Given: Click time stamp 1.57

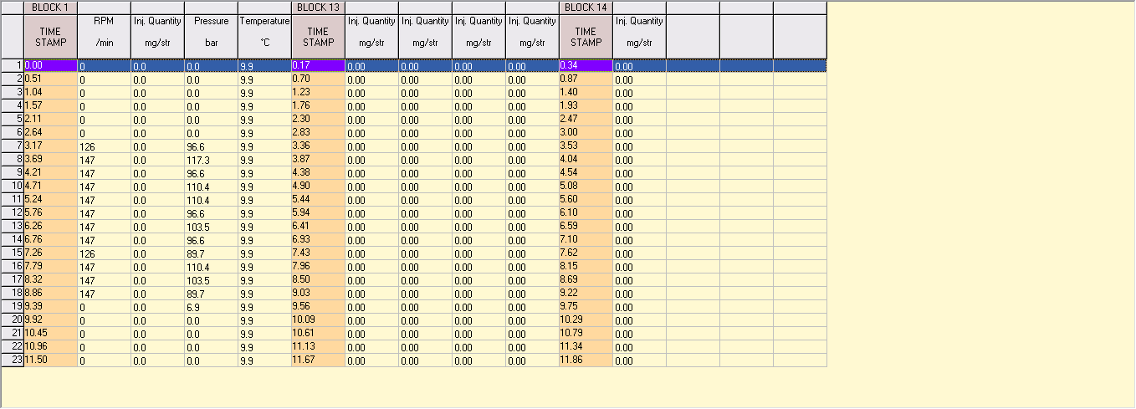Looking at the screenshot, I should pyautogui.click(x=50, y=105).
